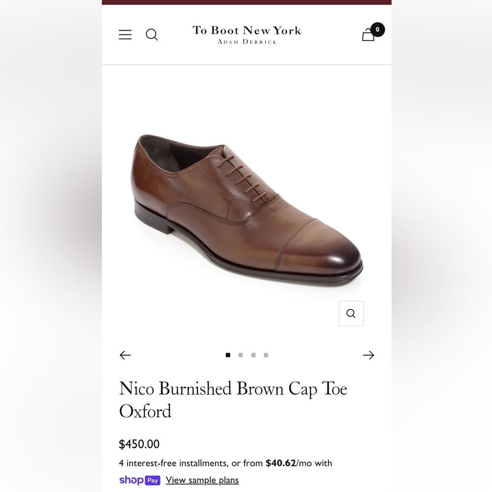Select the first active carousel indicator
492x492 pixels.
228,355
